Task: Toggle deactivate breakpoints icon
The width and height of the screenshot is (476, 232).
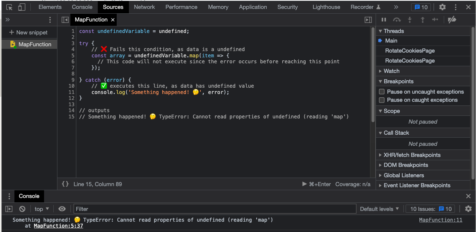Action: [x=452, y=20]
